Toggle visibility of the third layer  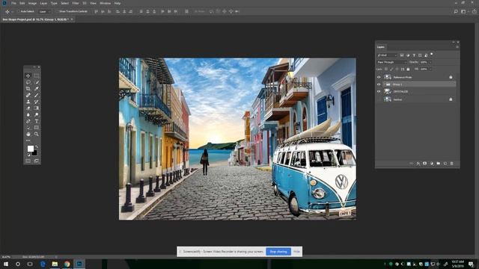pyautogui.click(x=379, y=91)
